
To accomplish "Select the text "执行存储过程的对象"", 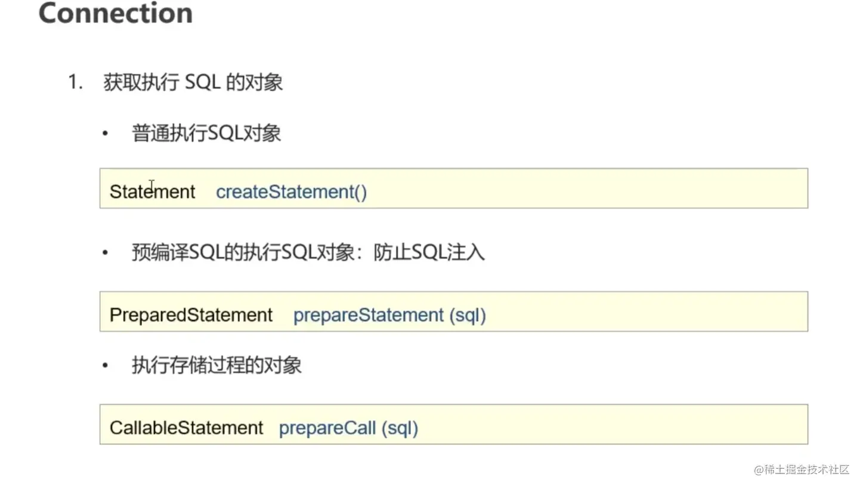I will click(x=216, y=366).
